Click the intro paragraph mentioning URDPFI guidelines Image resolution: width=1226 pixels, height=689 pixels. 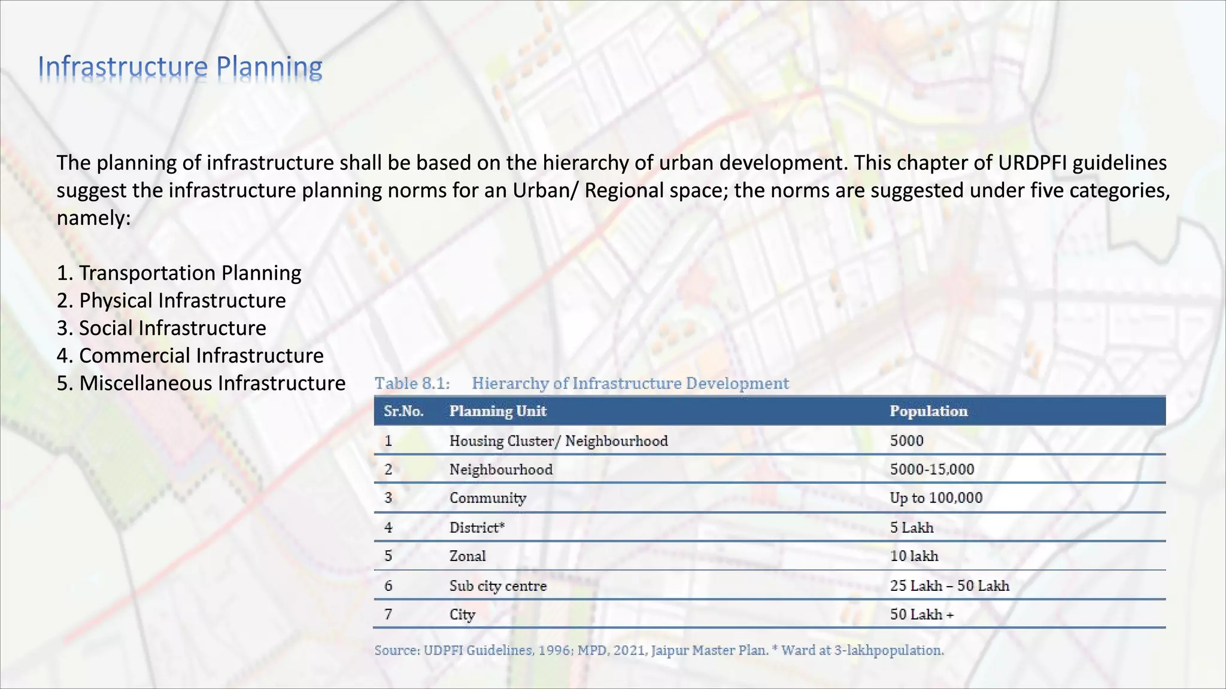(612, 190)
